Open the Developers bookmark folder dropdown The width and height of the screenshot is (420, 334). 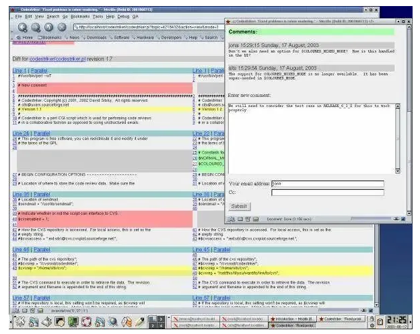pyautogui.click(x=170, y=38)
